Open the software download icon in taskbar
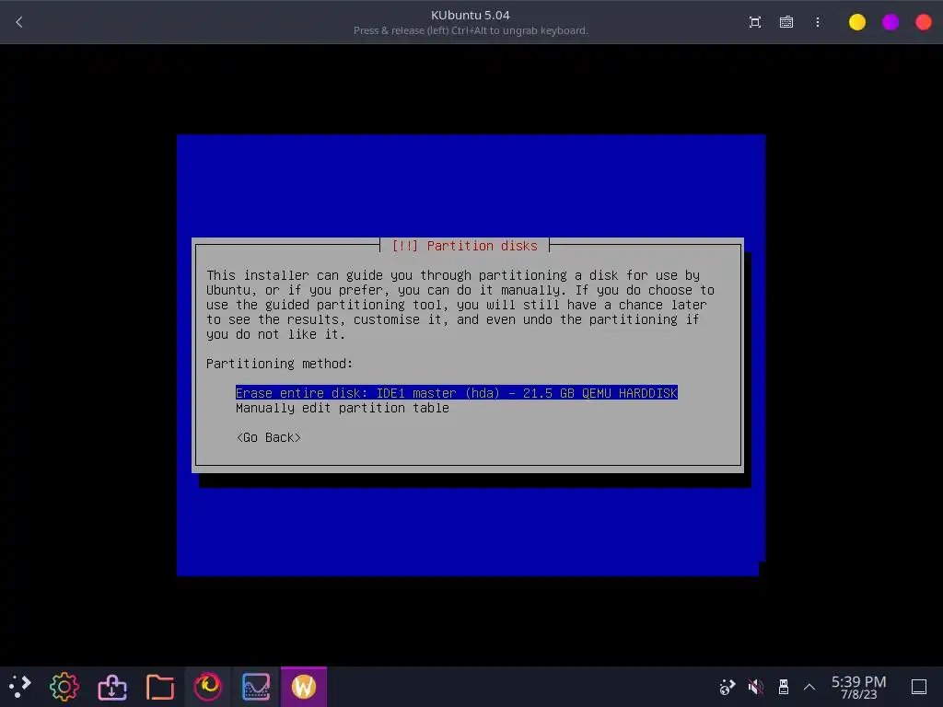The image size is (943, 707). pyautogui.click(x=111, y=686)
